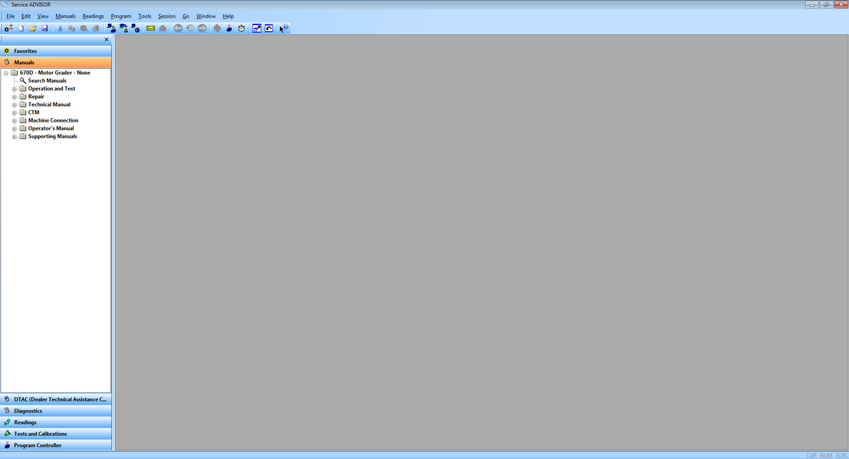Click the window with undo arrow icon
Screen dimensions: 849x459
click(269, 28)
